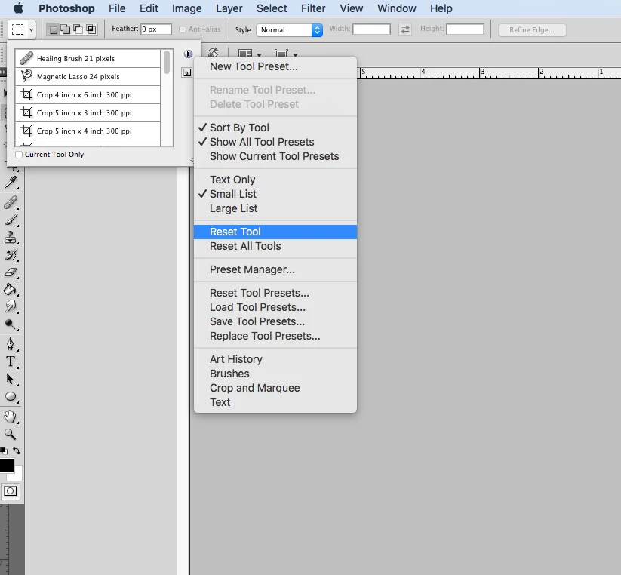
Task: Choose Save Tool Presets…
Action: [x=275, y=321]
